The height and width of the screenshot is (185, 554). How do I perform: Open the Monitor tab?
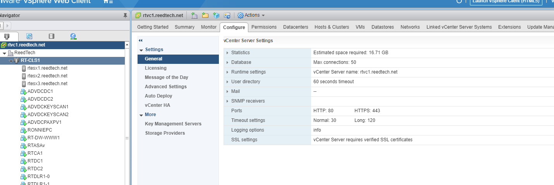coord(209,27)
